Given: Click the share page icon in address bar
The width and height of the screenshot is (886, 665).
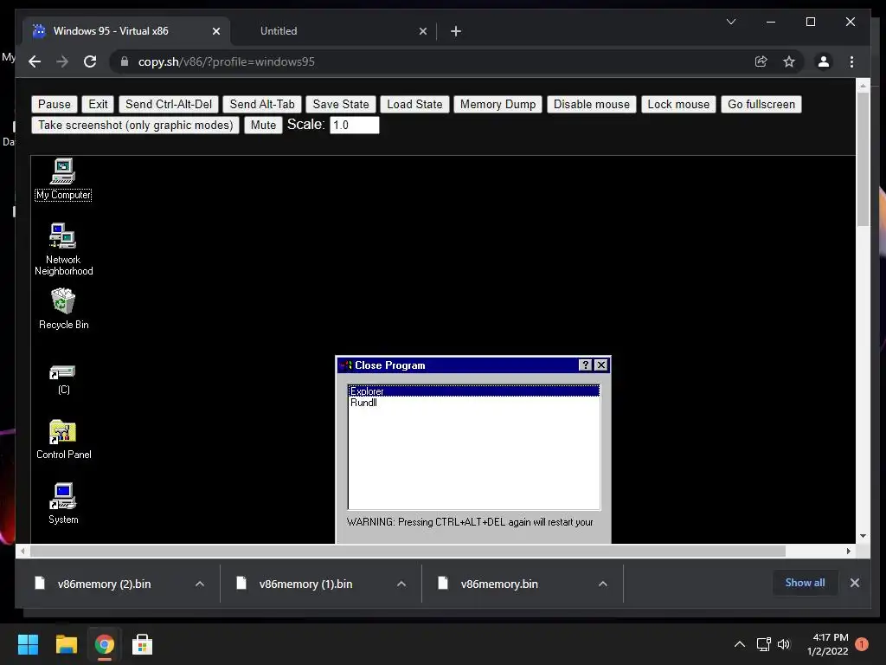Looking at the screenshot, I should [761, 61].
